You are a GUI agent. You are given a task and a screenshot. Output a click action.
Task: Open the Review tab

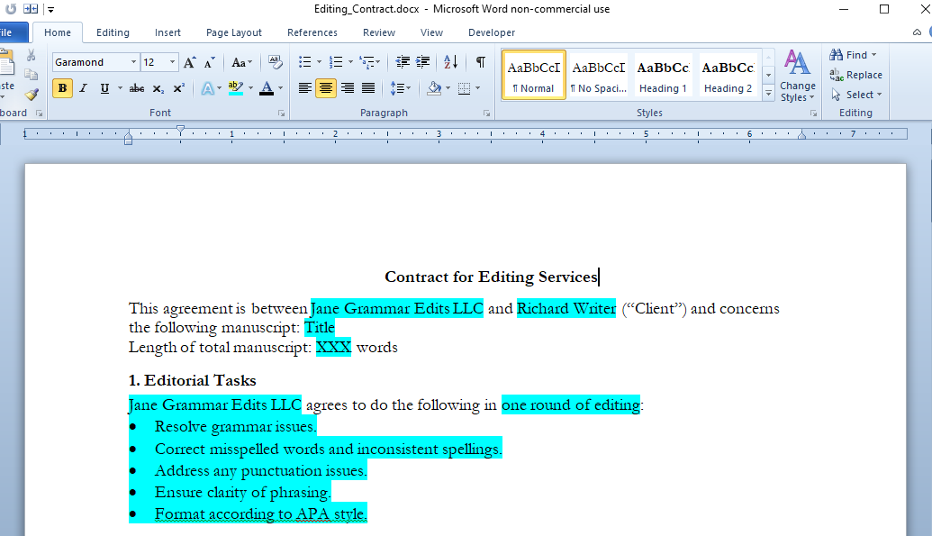pos(379,32)
